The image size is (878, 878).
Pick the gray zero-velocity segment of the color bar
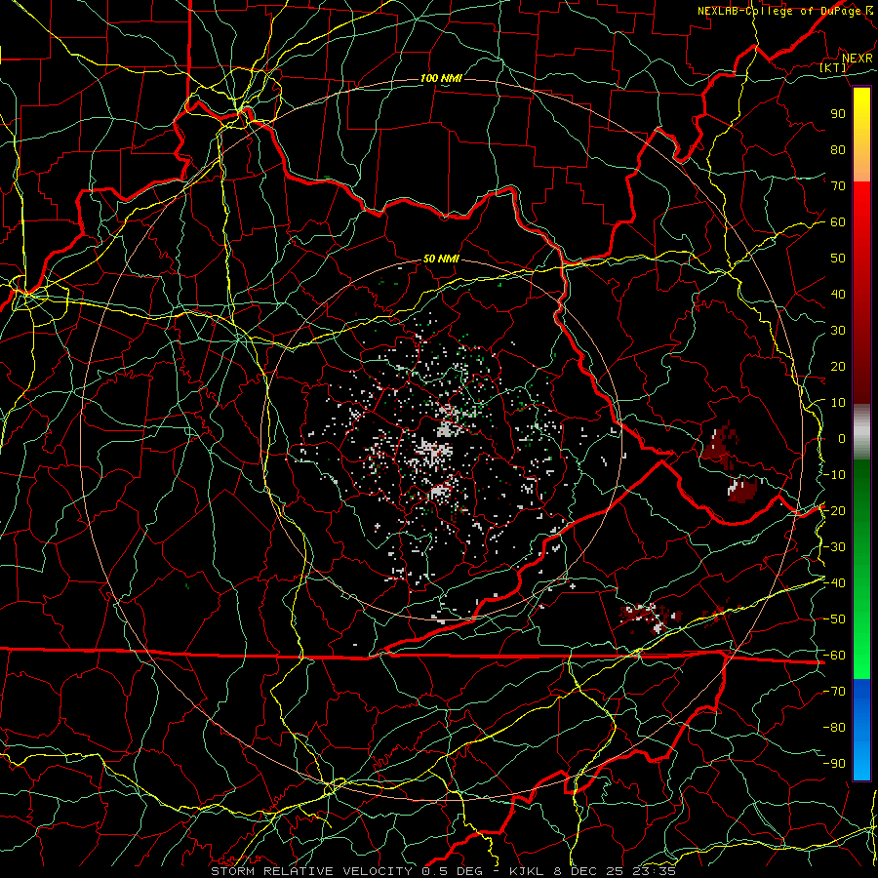[861, 434]
